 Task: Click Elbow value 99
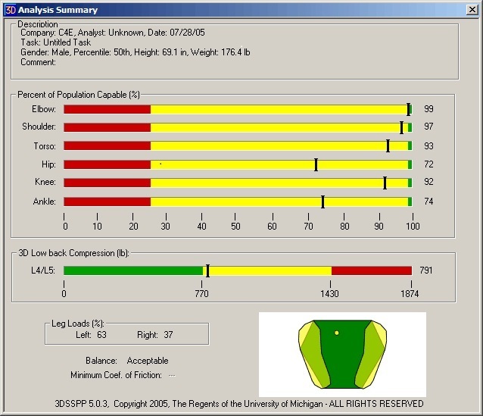428,109
